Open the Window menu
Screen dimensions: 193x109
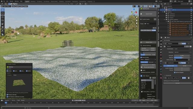[17, 1]
